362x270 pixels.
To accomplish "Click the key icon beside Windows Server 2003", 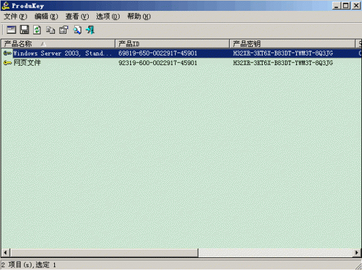I will pos(8,53).
